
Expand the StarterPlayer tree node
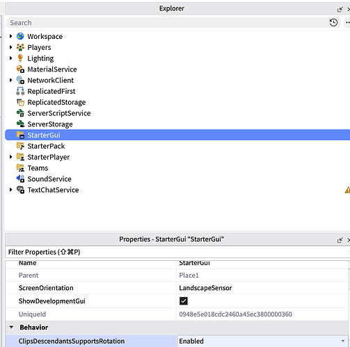click(10, 157)
